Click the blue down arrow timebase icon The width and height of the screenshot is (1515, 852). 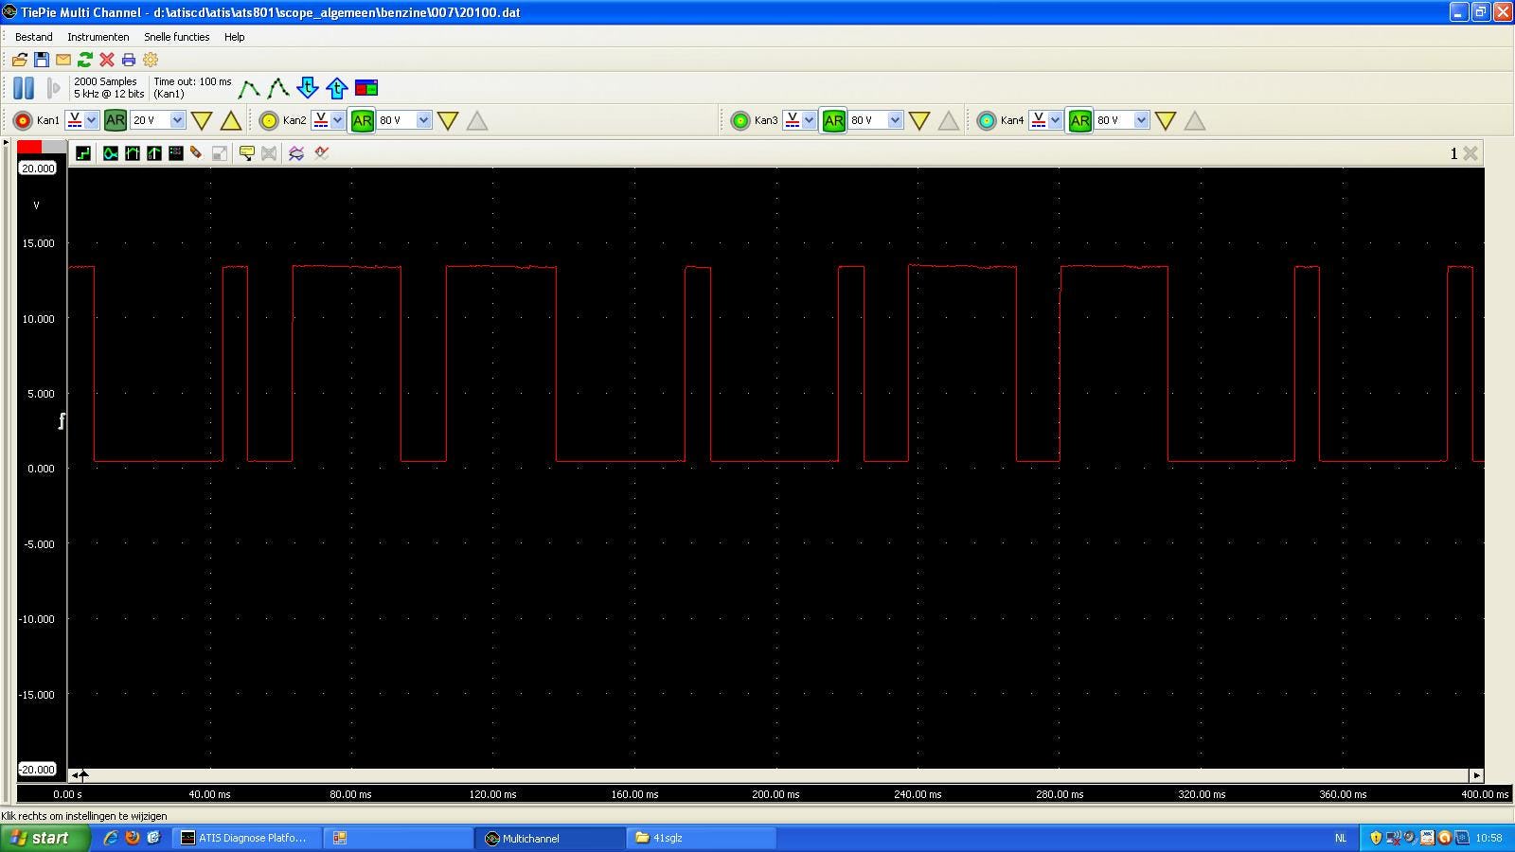308,88
